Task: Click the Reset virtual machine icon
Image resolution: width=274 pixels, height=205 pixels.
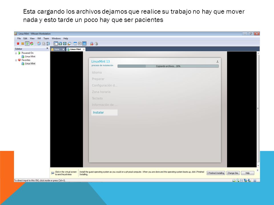Action: [32, 44]
